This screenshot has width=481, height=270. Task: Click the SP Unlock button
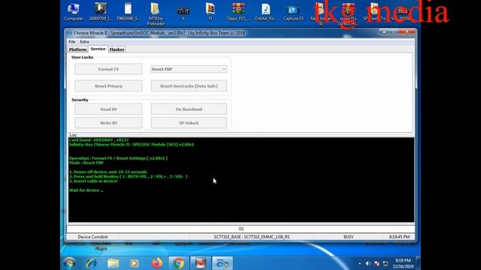click(x=189, y=123)
